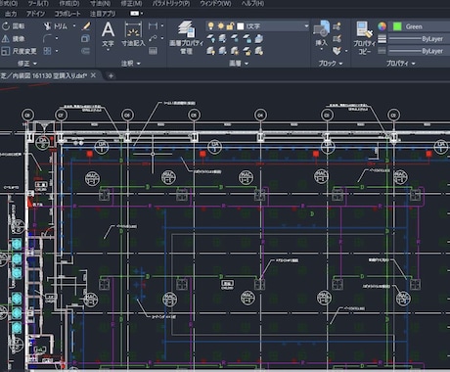Select the Fillet arc icon

(47, 38)
